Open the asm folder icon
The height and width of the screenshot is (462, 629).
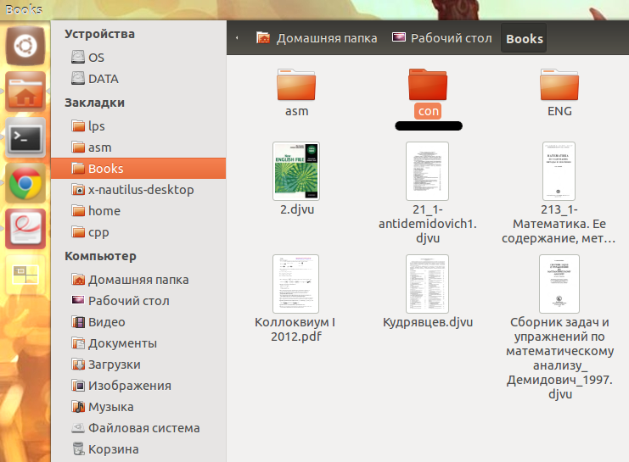pyautogui.click(x=296, y=85)
